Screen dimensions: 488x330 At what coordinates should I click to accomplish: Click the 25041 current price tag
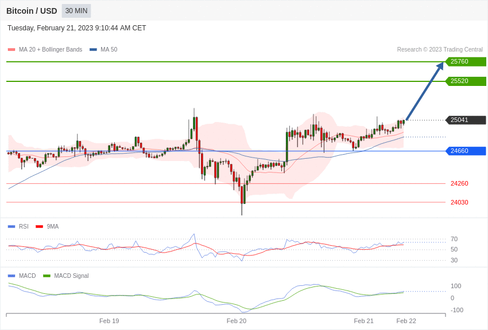tap(466, 120)
